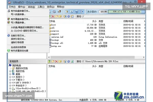Select 我的ISO文档 in local tree
Image resolution: width=153 pixels, height=102 pixels.
pyautogui.click(x=22, y=68)
